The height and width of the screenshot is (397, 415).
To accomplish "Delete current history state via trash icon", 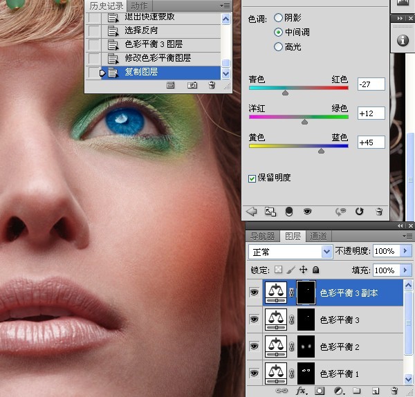I will 212,85.
